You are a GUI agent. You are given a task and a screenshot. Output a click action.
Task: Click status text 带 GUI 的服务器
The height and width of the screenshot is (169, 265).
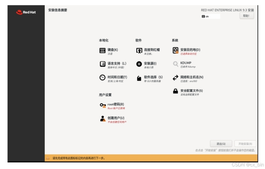152,81
